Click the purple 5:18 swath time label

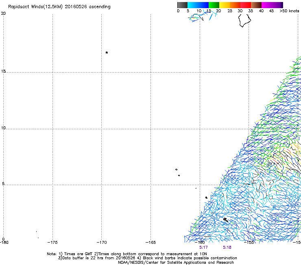point(227,247)
